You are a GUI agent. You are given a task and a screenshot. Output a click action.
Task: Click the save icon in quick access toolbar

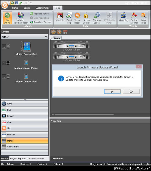pyautogui.click(x=16, y=3)
